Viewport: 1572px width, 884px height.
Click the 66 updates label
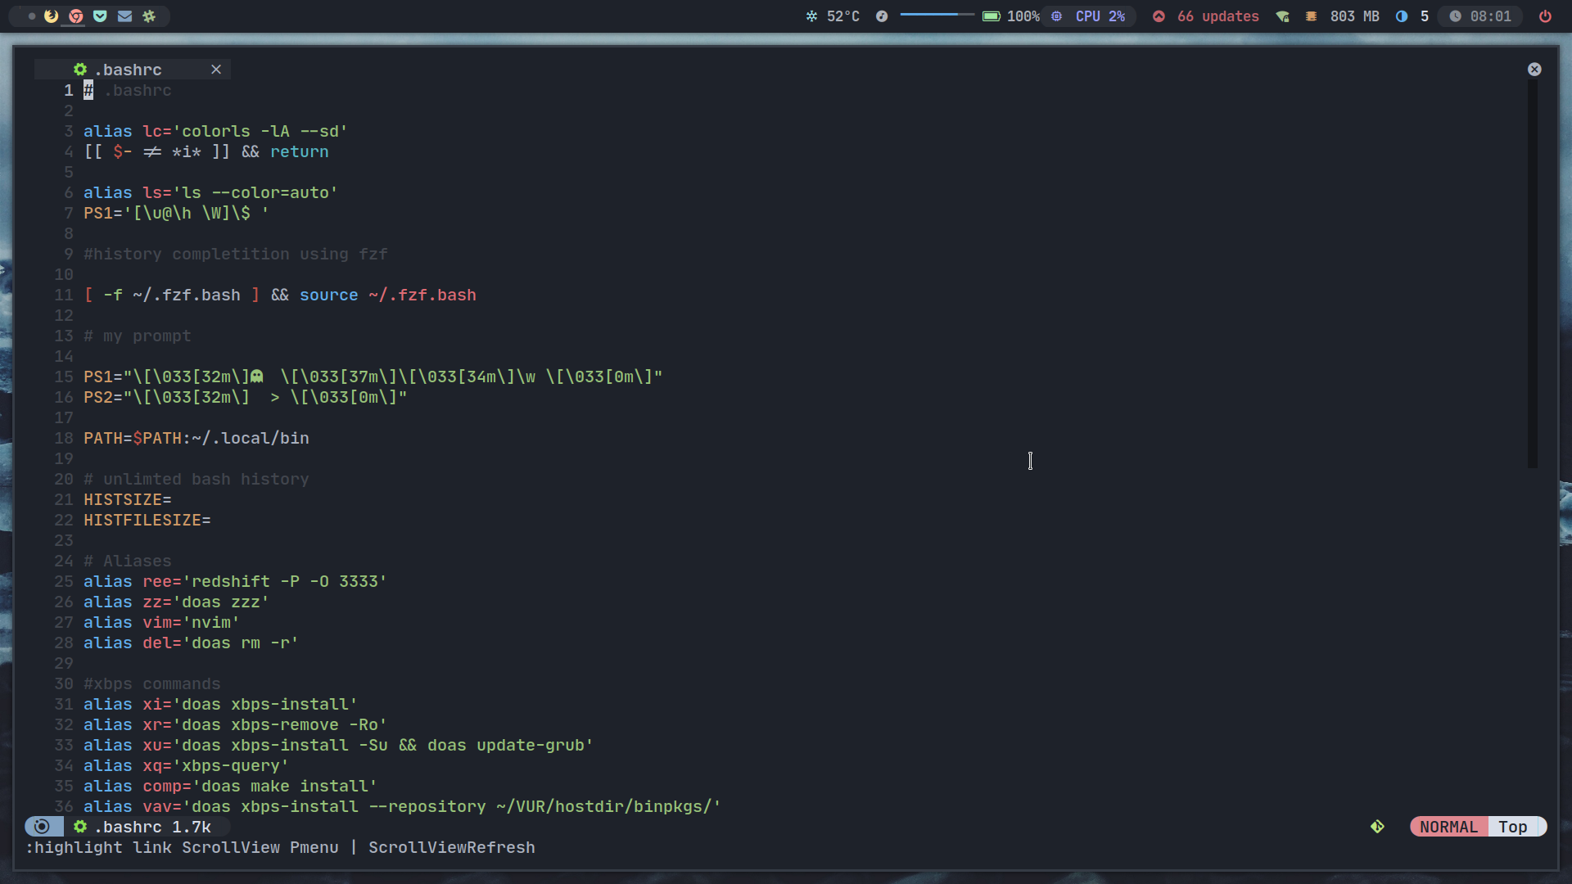pyautogui.click(x=1217, y=16)
